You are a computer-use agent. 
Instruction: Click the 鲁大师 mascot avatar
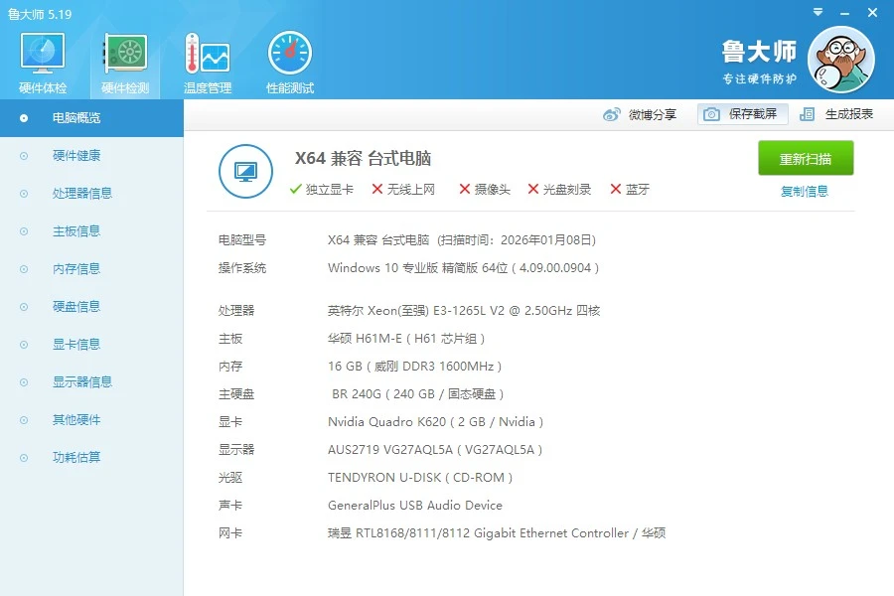coord(841,60)
